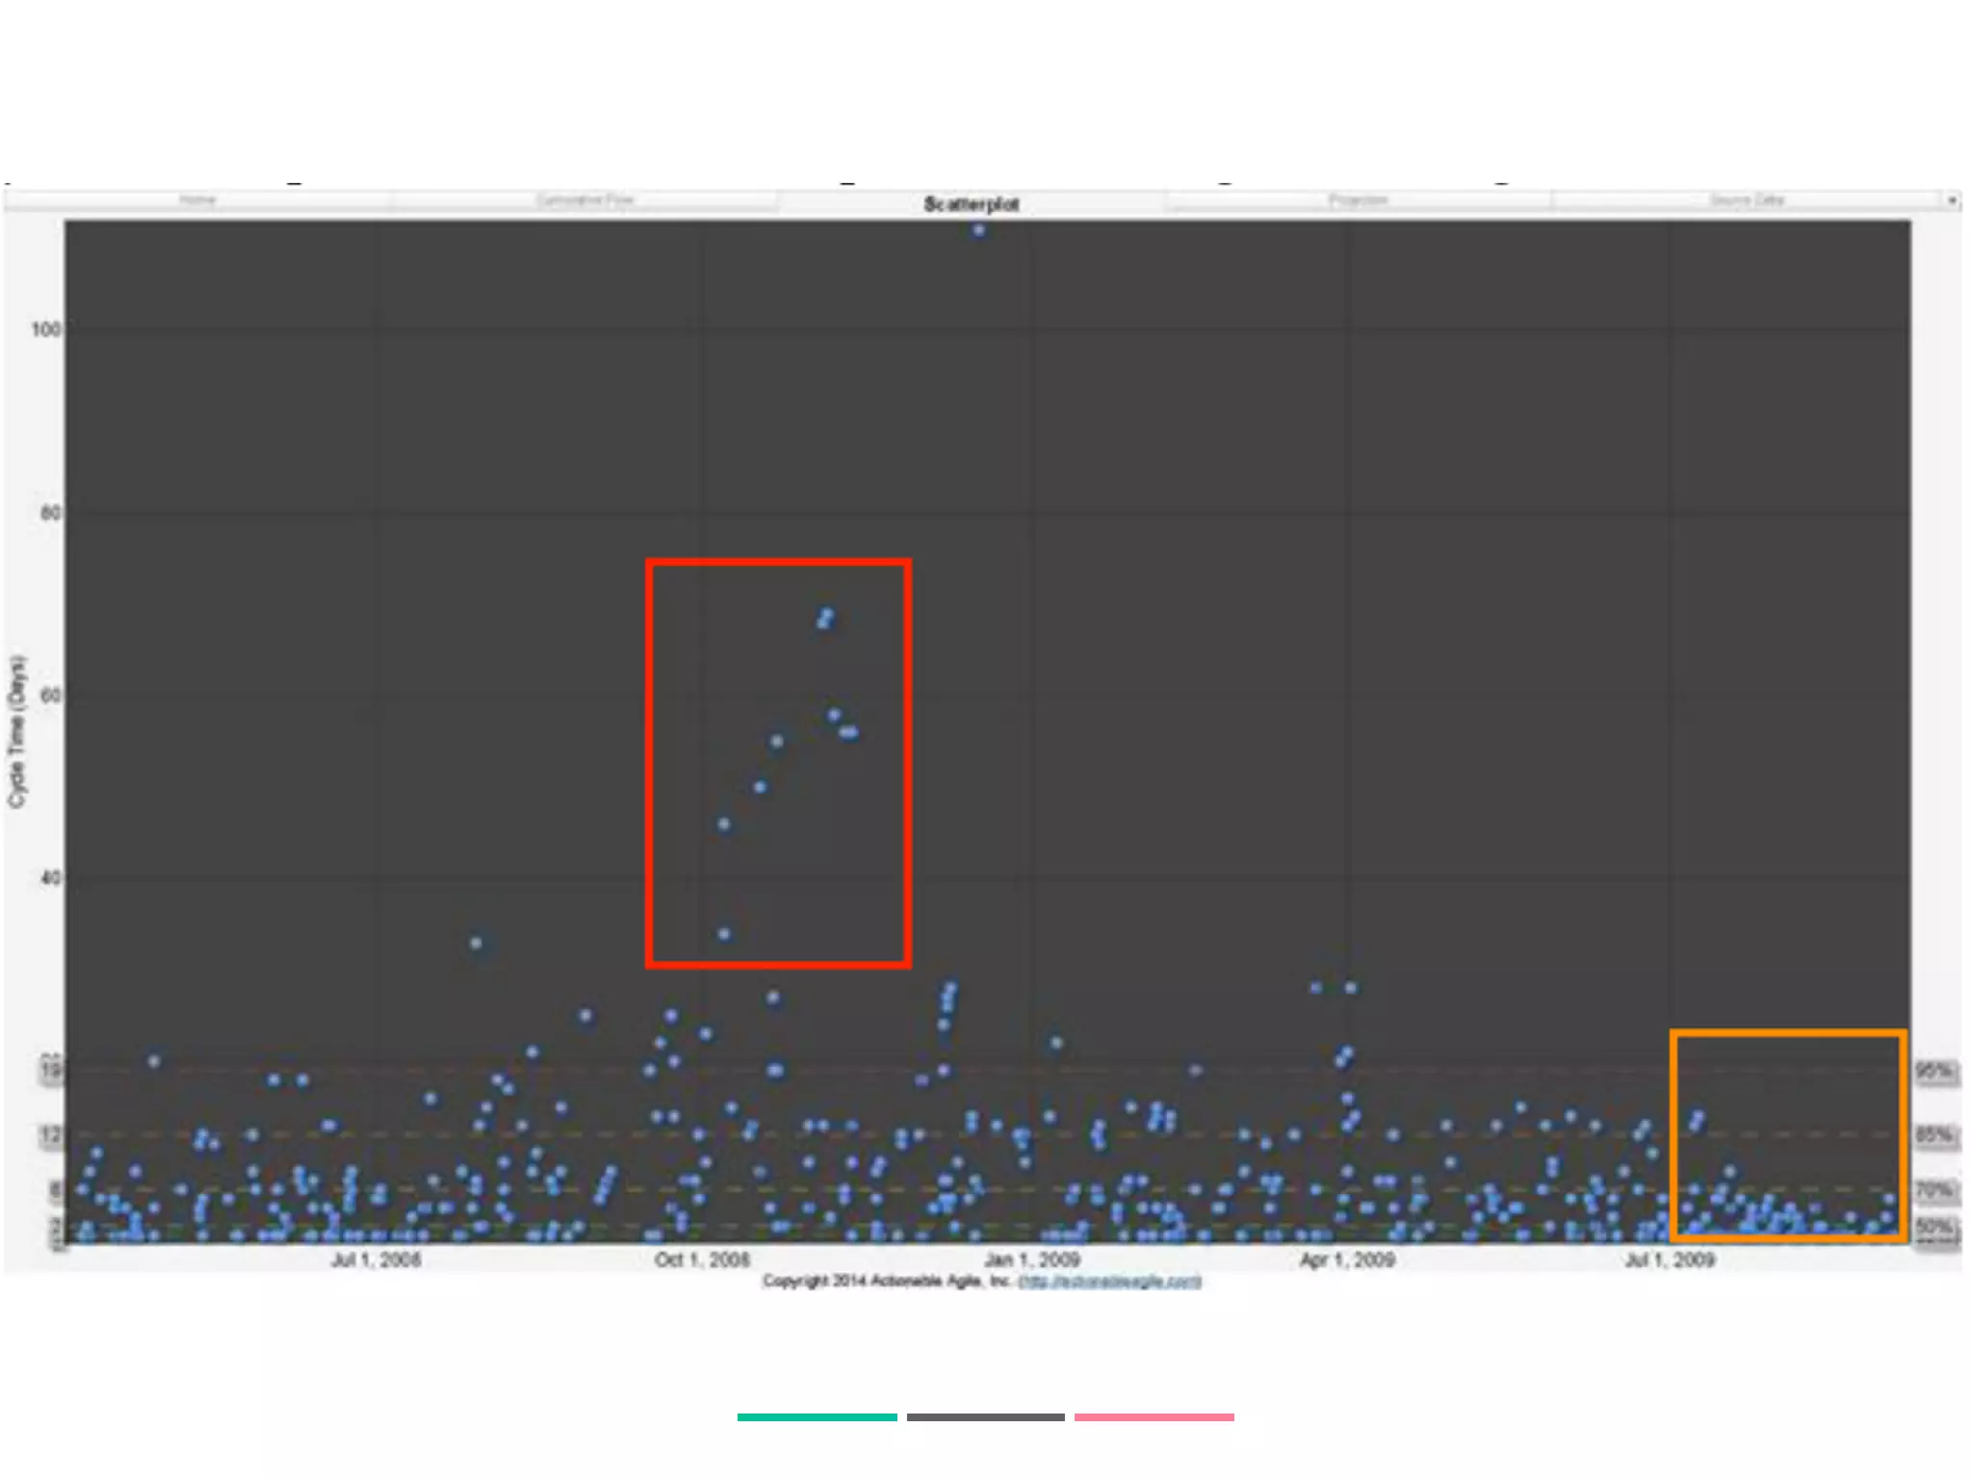
Task: Open the Projection tab
Action: [1358, 200]
